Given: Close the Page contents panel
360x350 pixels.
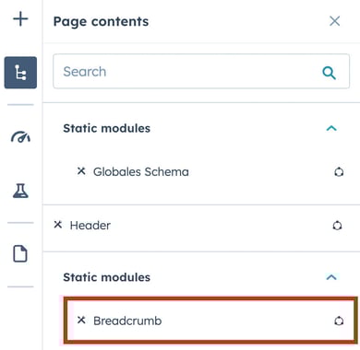Looking at the screenshot, I should [334, 21].
